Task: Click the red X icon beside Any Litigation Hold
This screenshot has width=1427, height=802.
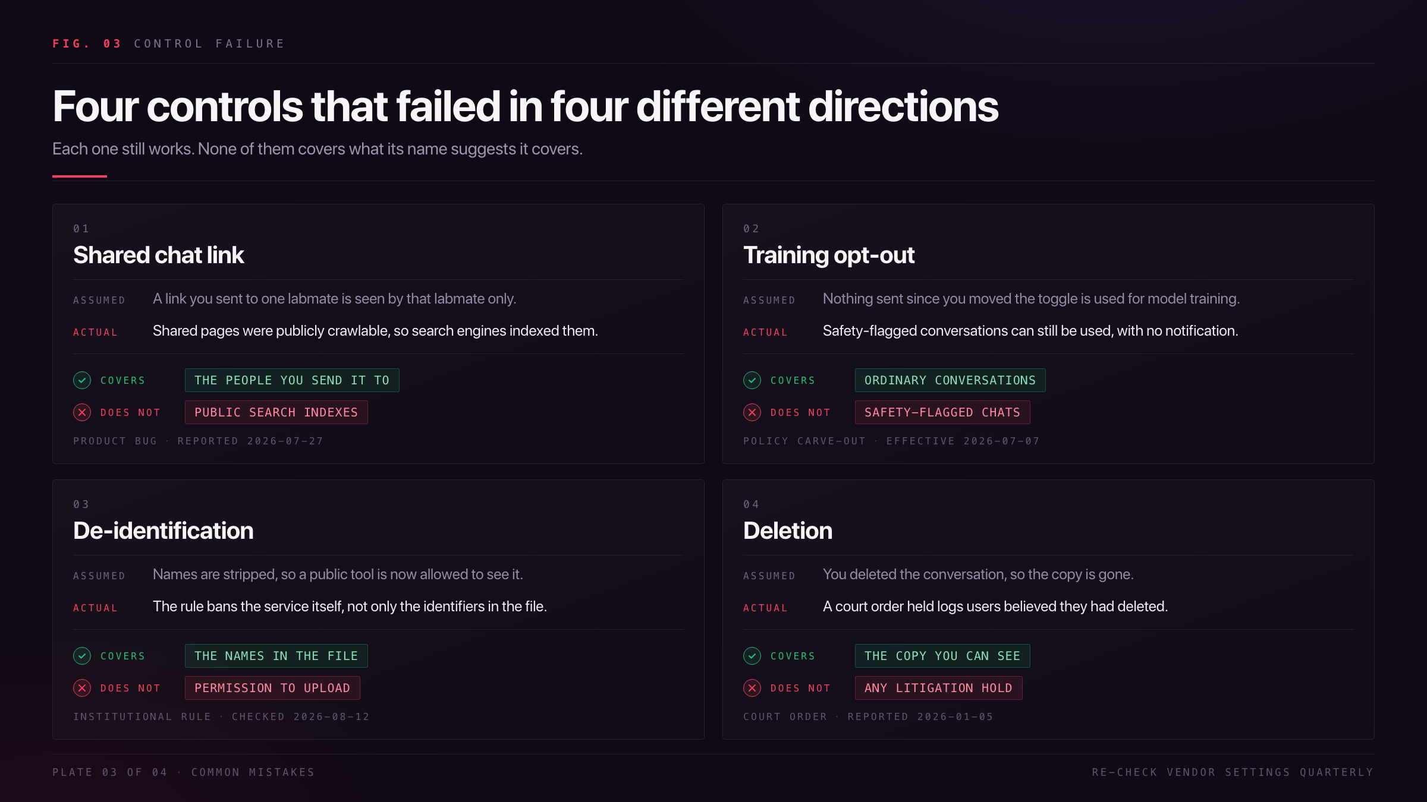Action: pos(752,688)
